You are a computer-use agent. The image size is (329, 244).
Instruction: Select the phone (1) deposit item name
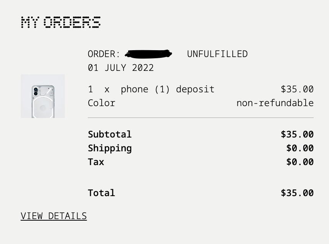(x=167, y=89)
